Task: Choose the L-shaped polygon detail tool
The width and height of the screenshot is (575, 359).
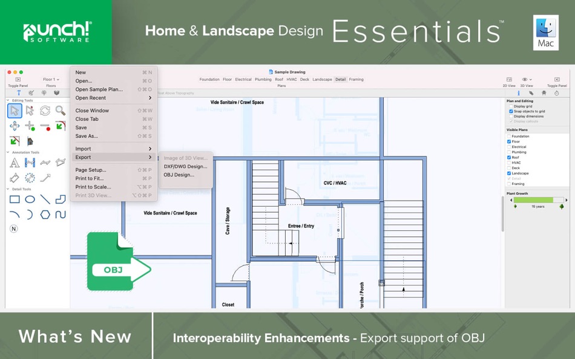Action: tap(61, 199)
